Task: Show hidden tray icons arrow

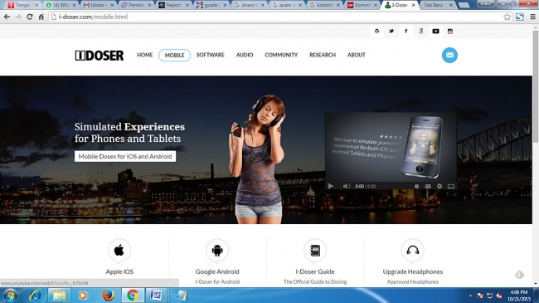Action: (x=470, y=296)
